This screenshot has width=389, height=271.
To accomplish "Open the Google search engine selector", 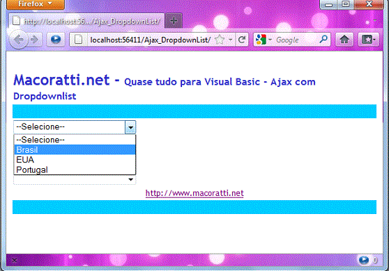I will (264, 40).
